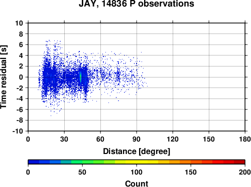Click the dark red end of colorbar
Viewport: 251px width, 187px height.
coord(239,162)
